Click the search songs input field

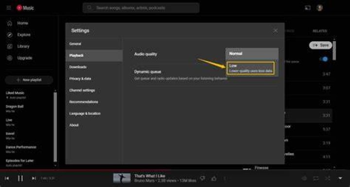141,8
